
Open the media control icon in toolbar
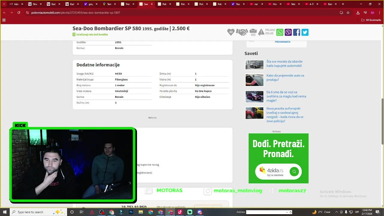pyautogui.click(x=365, y=13)
